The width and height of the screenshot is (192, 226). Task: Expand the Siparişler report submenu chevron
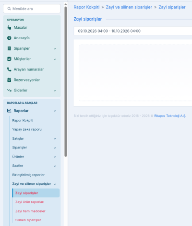(x=55, y=148)
